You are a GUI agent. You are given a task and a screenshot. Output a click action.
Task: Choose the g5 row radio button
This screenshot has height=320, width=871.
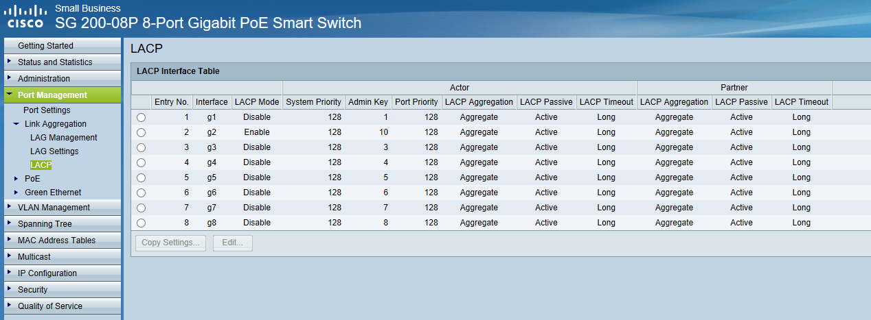[x=142, y=177]
